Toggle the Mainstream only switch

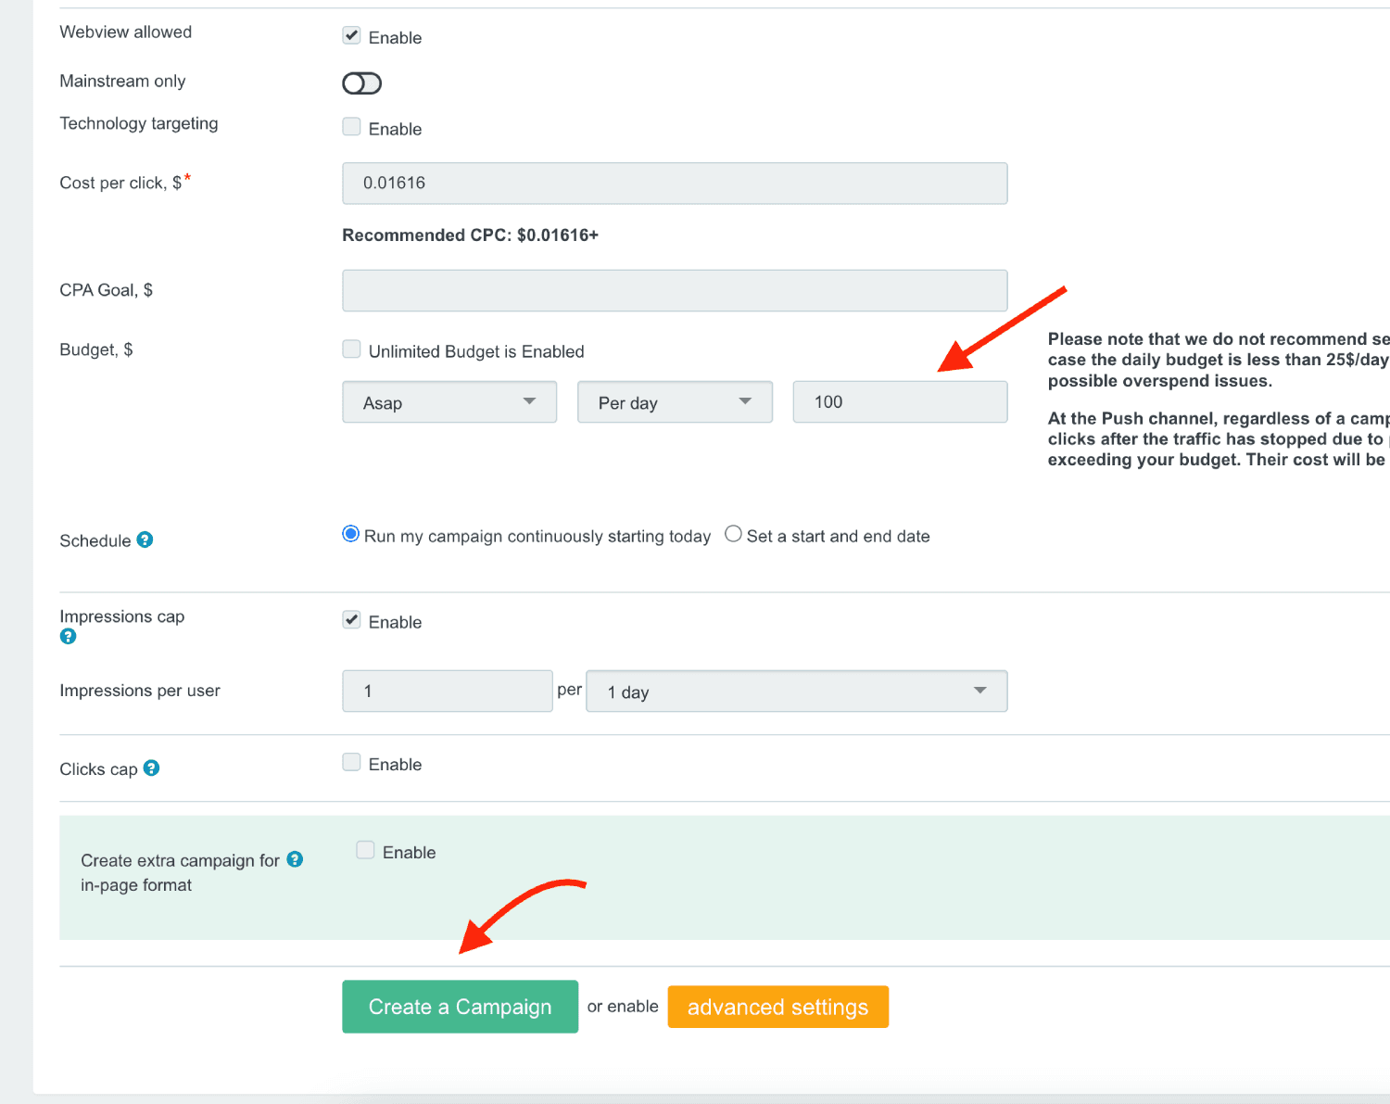[x=361, y=83]
